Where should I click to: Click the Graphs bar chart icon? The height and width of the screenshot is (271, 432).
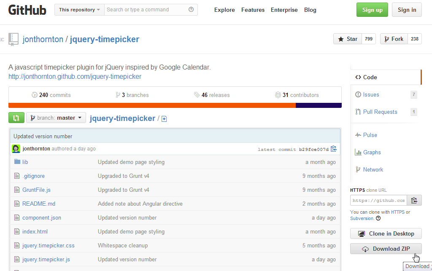click(x=358, y=152)
